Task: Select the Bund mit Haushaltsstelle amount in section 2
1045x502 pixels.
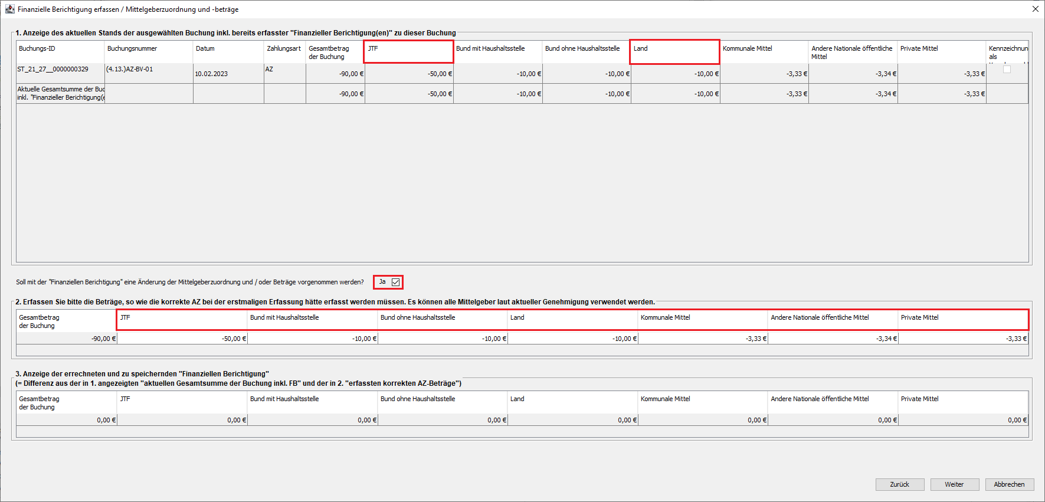Action: [x=313, y=339]
